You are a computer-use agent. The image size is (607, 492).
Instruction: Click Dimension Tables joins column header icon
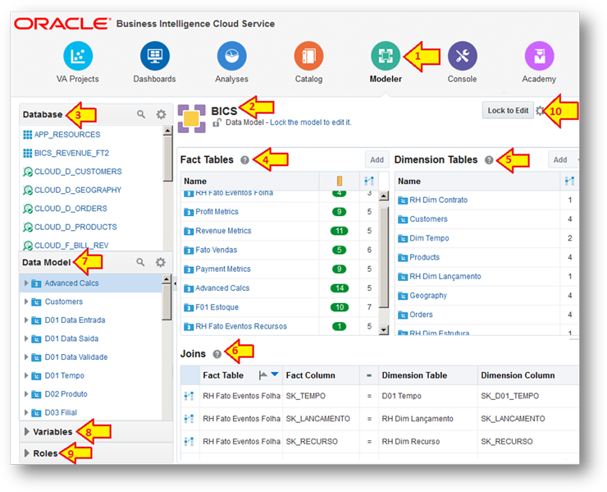click(x=569, y=181)
